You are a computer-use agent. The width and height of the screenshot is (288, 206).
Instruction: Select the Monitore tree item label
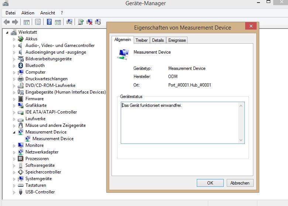pyautogui.click(x=35, y=145)
